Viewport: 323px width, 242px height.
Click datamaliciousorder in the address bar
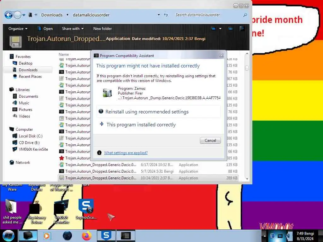point(91,15)
